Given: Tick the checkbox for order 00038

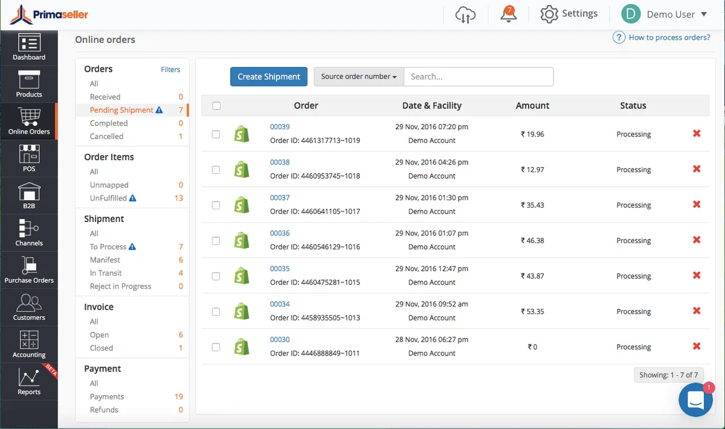Looking at the screenshot, I should coord(216,170).
